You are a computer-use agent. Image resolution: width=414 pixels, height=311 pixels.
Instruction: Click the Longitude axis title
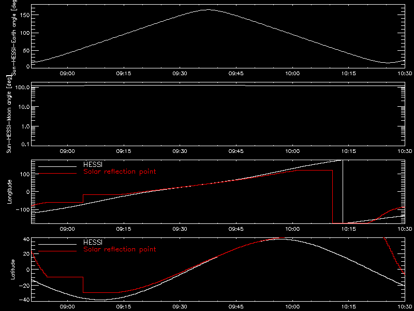pyautogui.click(x=10, y=191)
